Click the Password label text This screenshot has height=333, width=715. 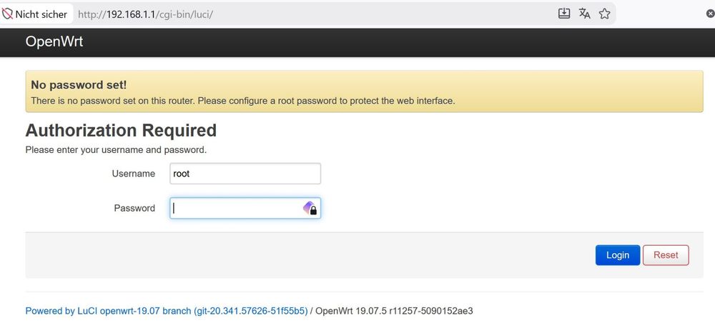tap(134, 208)
